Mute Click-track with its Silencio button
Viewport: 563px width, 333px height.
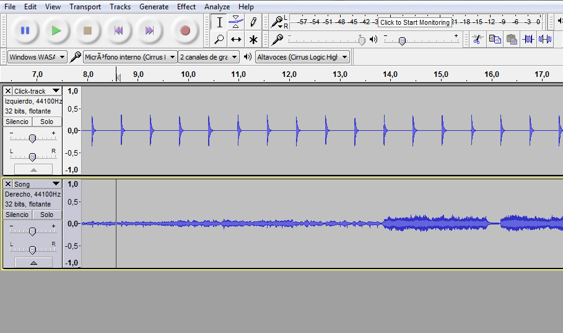17,122
